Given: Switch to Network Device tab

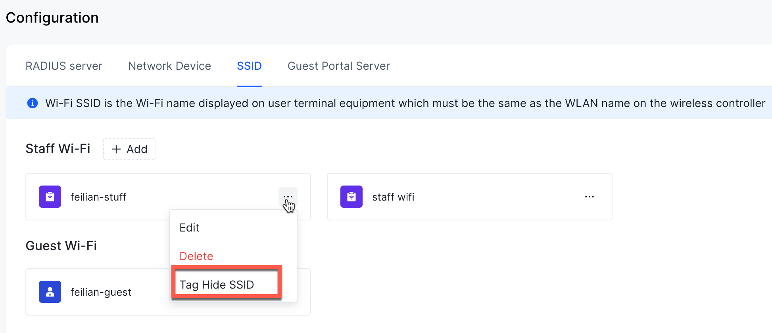Looking at the screenshot, I should pyautogui.click(x=169, y=66).
